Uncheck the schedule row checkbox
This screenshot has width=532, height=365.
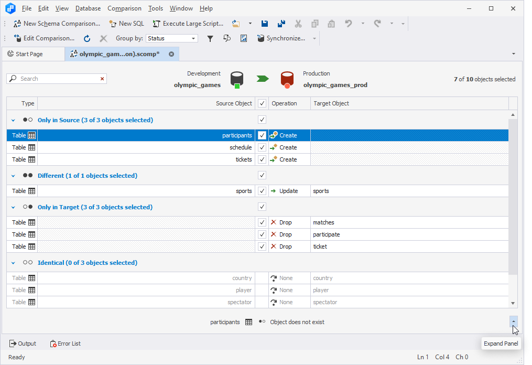[x=262, y=147]
